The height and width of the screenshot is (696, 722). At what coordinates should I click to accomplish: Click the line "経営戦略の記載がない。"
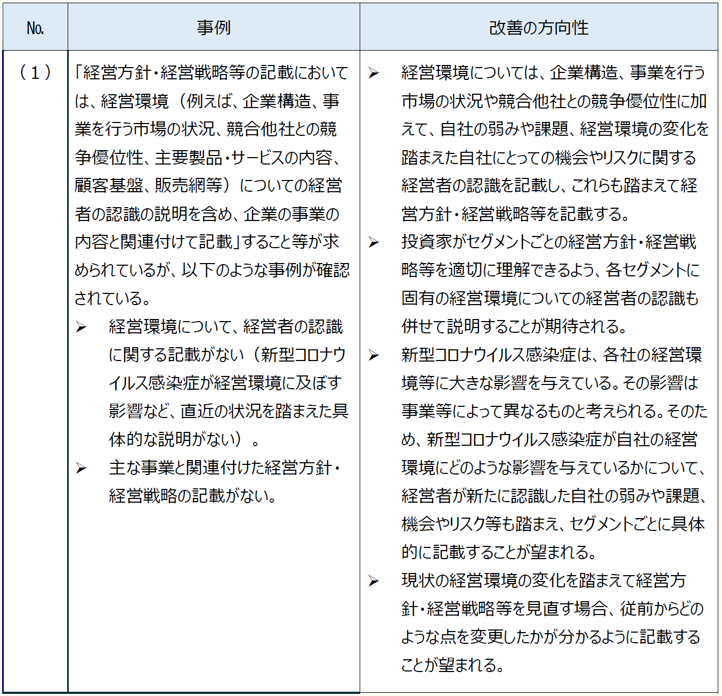click(x=193, y=496)
